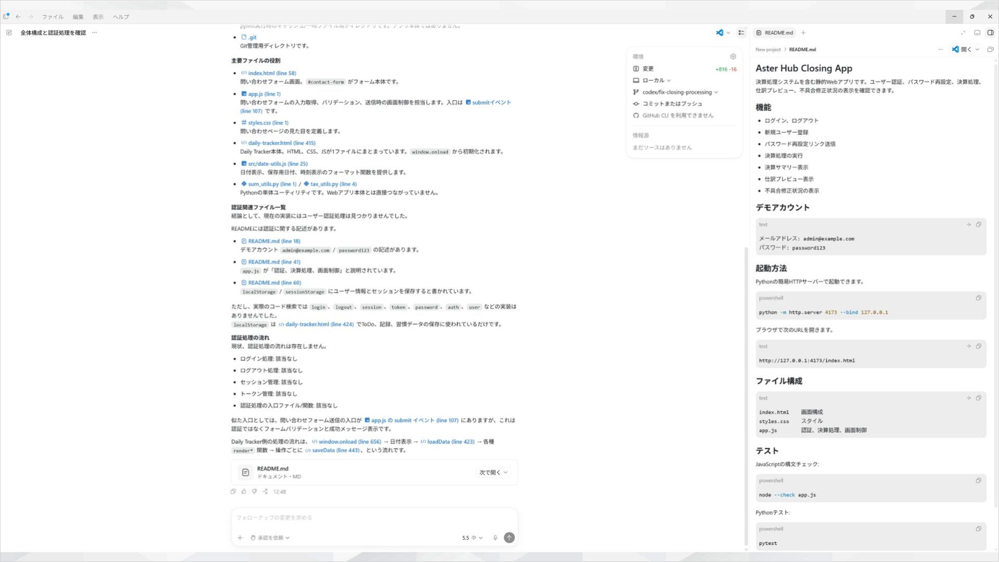Open src/date-utils.js (line 25) link
999x562 pixels.
point(274,164)
